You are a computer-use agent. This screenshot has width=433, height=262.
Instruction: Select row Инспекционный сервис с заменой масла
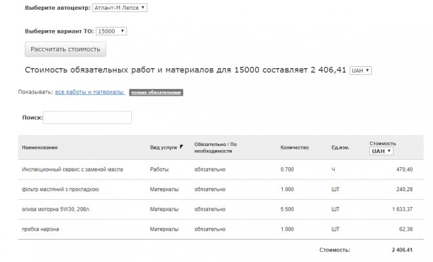[x=221, y=170]
